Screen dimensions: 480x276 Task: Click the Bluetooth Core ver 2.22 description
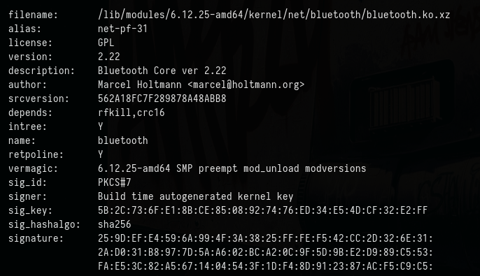point(162,71)
